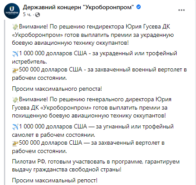This screenshot has height=185, width=196.
Task: Click airplane emoji on the "истребитель" reward line
Action: pos(15,53)
